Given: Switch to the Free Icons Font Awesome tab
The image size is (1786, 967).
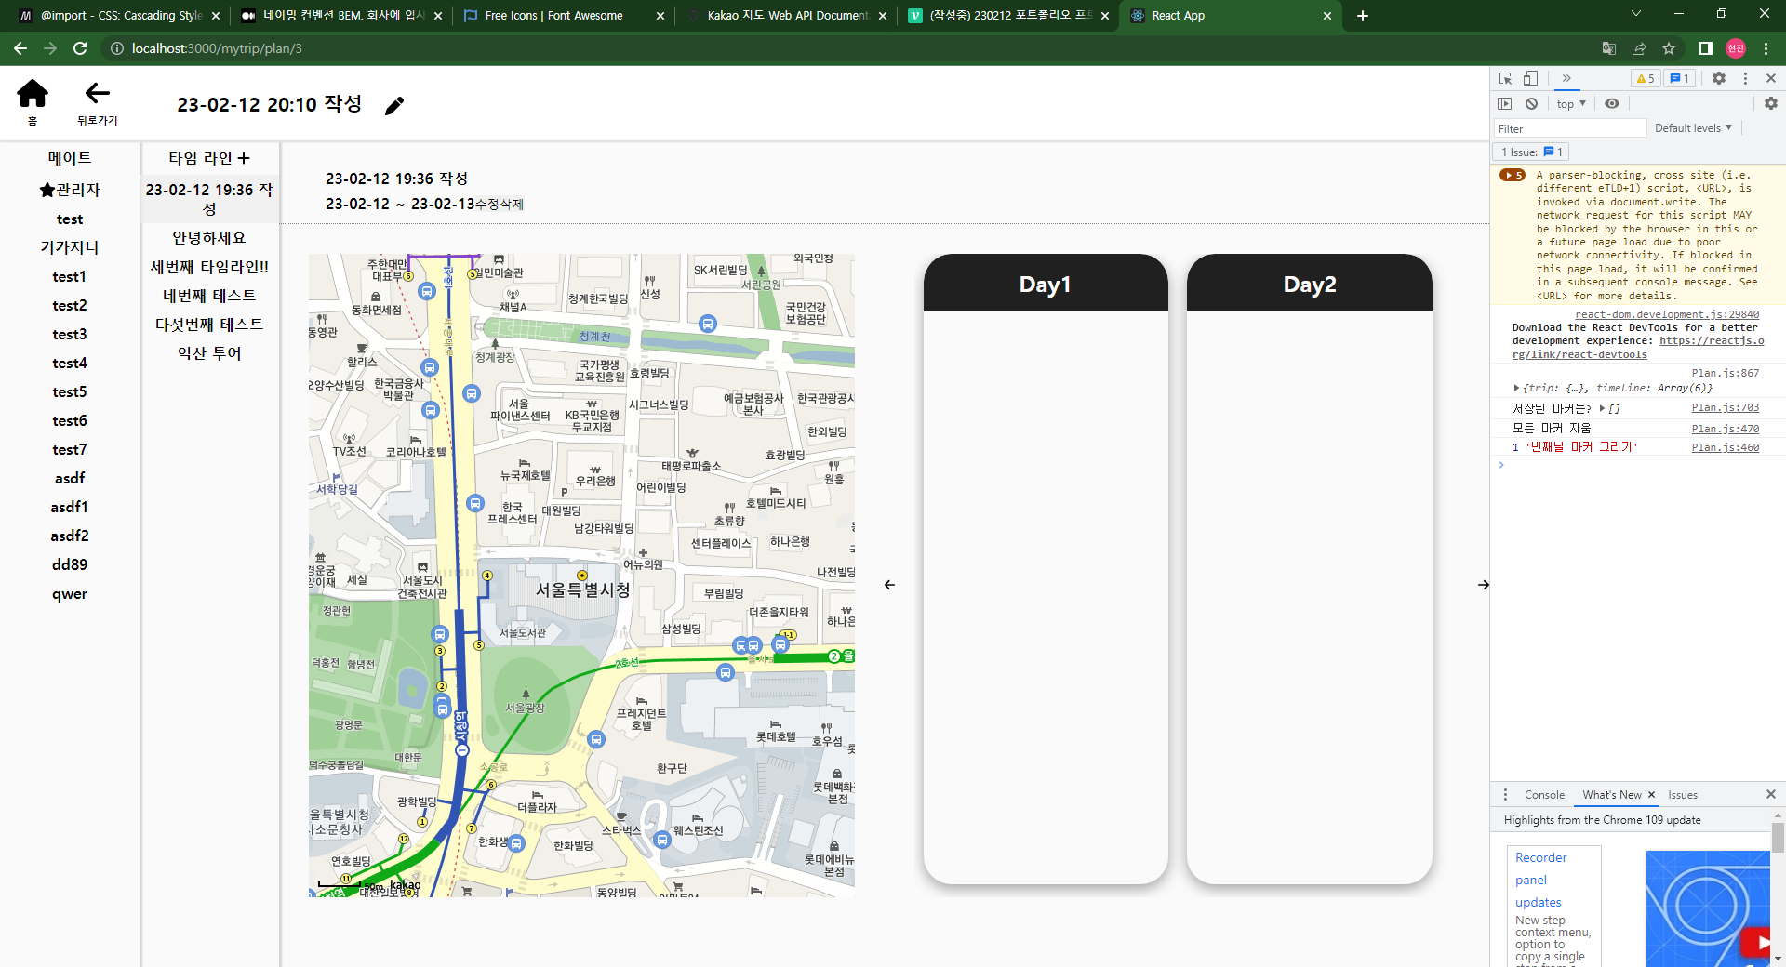Looking at the screenshot, I should (565, 16).
